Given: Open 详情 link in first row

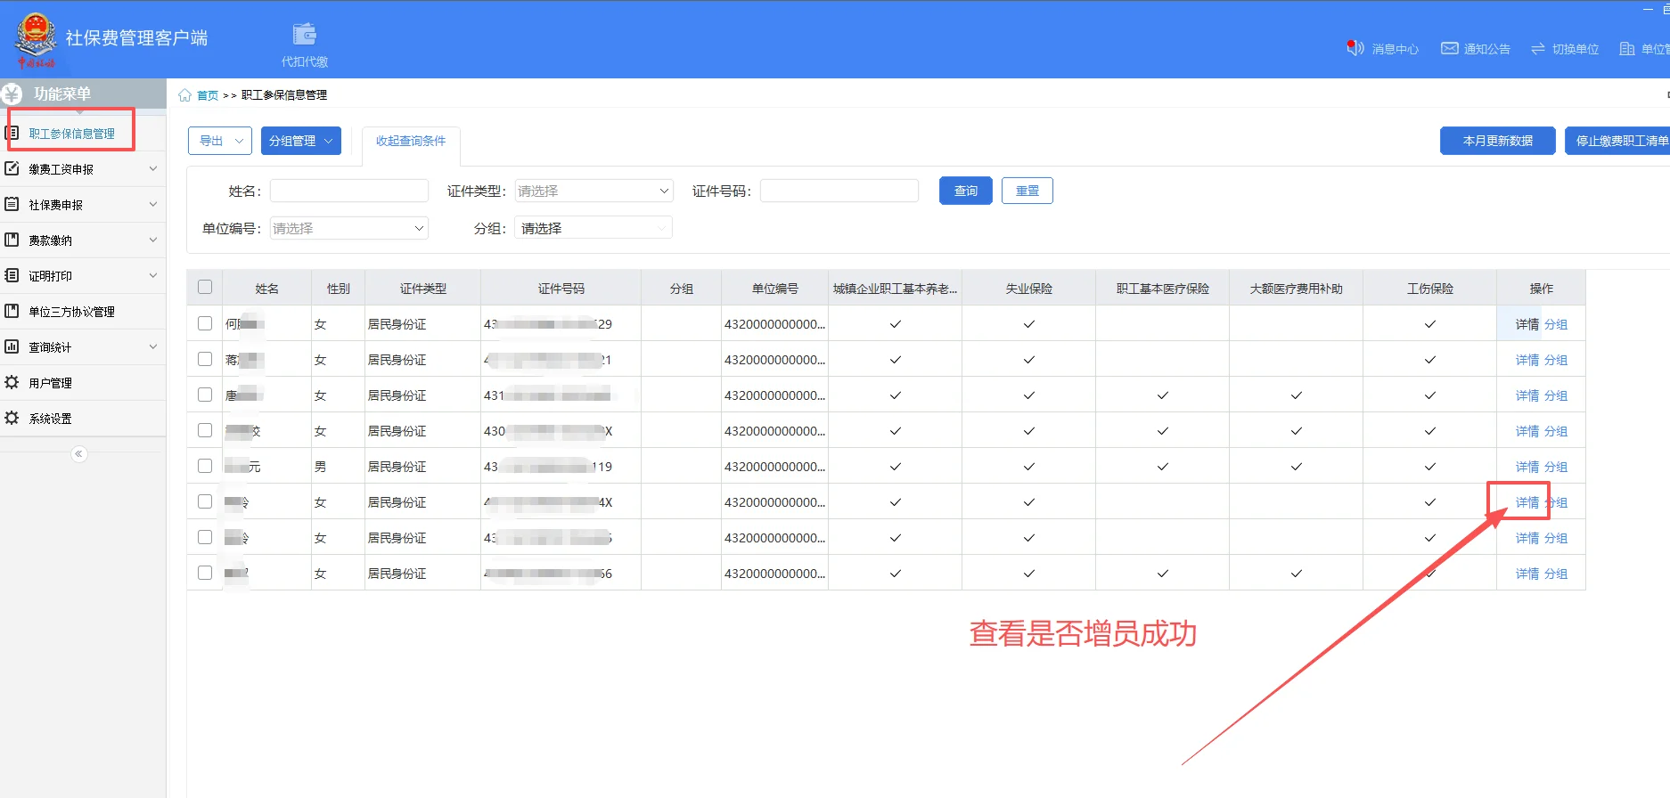Looking at the screenshot, I should [1527, 324].
